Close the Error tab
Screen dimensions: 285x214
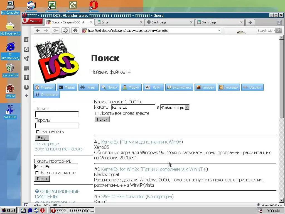(x=141, y=22)
